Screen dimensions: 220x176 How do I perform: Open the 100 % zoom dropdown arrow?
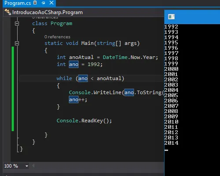(x=27, y=166)
